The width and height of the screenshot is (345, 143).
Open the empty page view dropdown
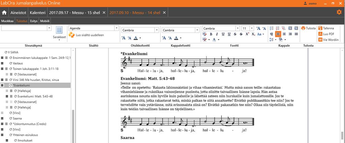pyautogui.click(x=49, y=28)
